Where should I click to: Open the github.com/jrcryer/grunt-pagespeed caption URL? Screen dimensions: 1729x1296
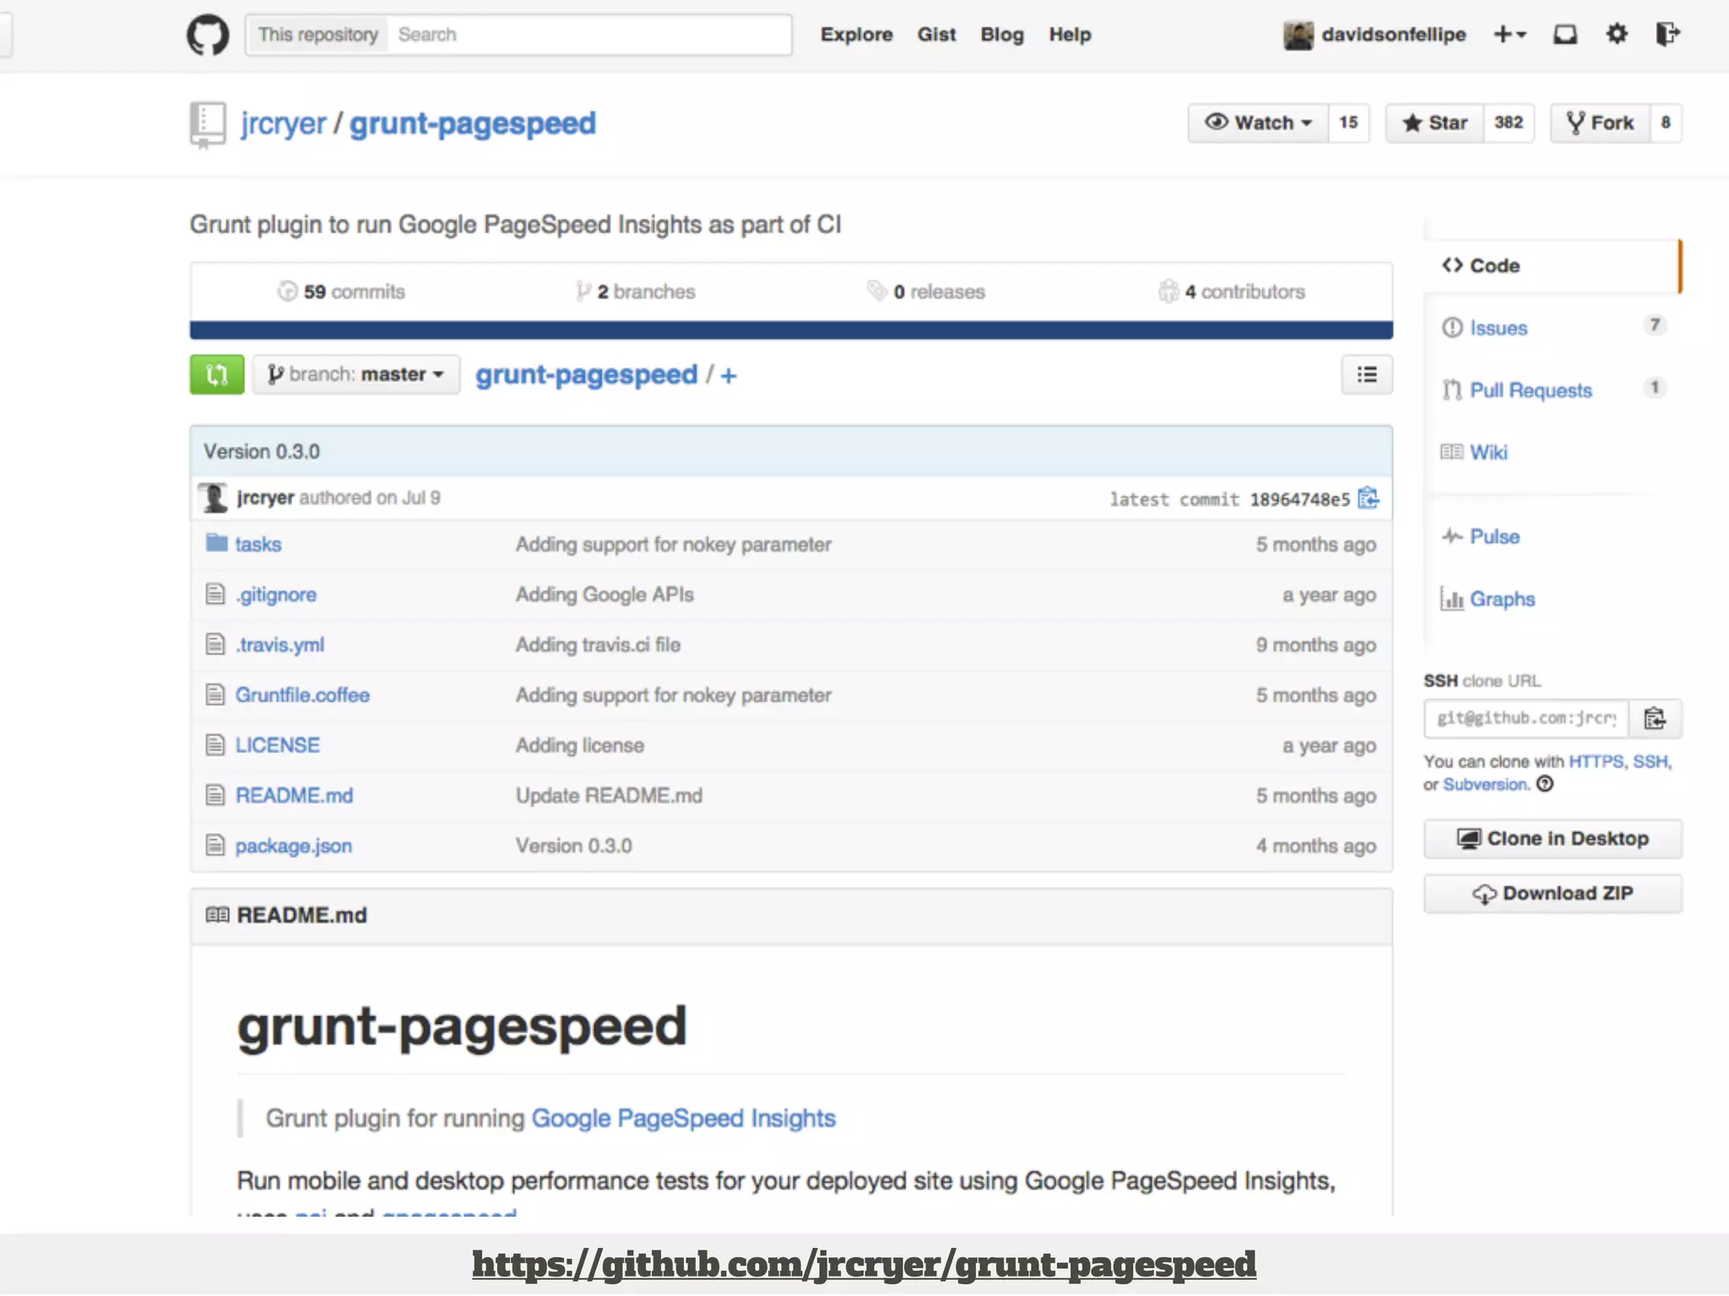pos(864,1264)
